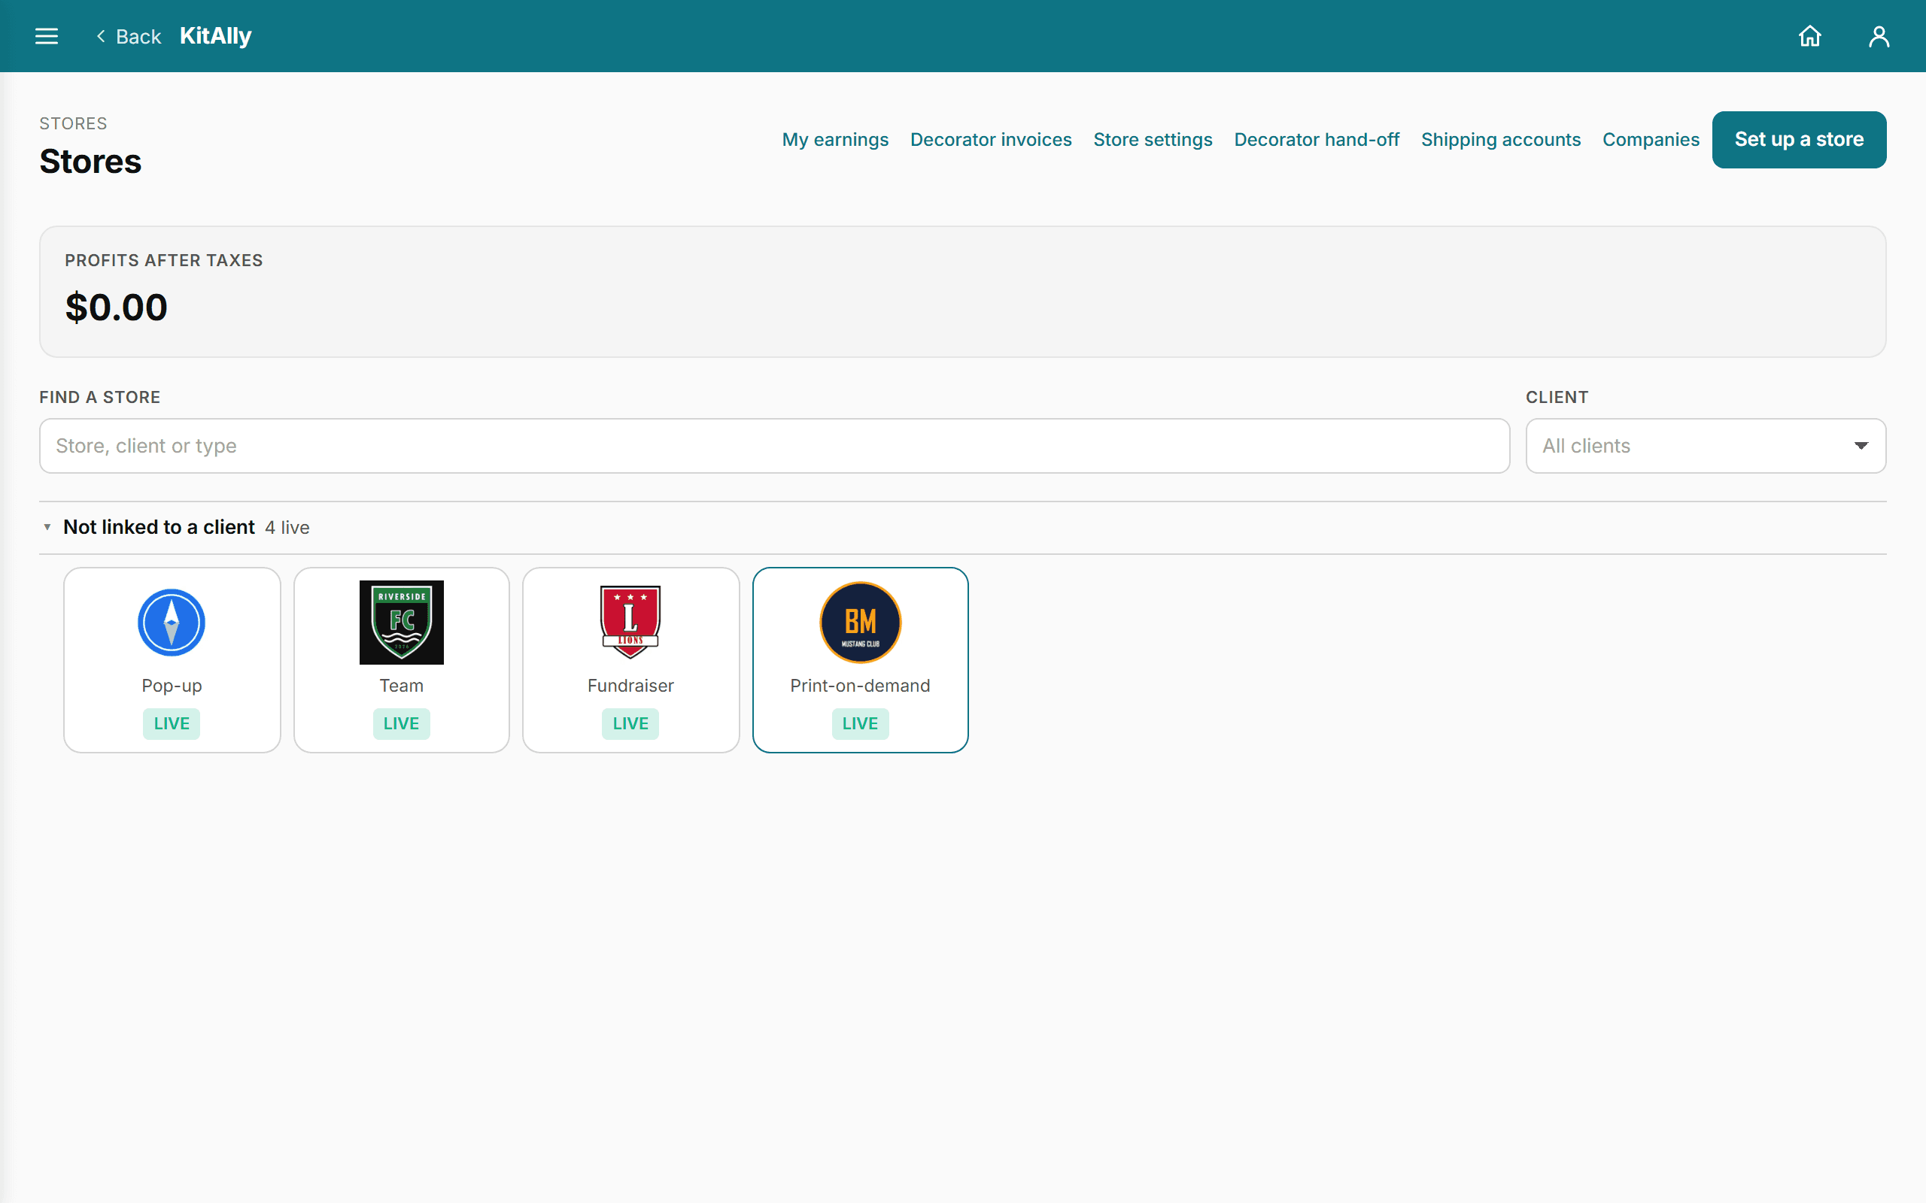
Task: Click Set up a store button
Action: pos(1799,140)
